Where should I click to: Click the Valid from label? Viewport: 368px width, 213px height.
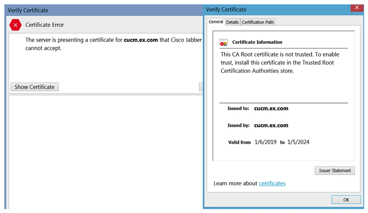[x=239, y=142]
